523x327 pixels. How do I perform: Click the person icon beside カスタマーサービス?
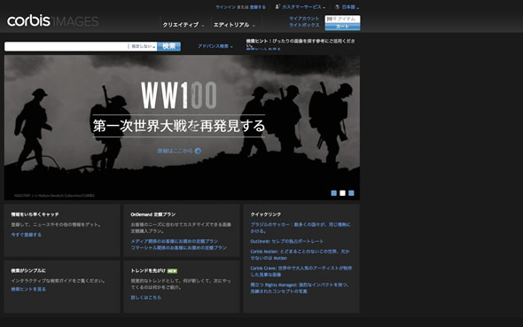(x=277, y=7)
